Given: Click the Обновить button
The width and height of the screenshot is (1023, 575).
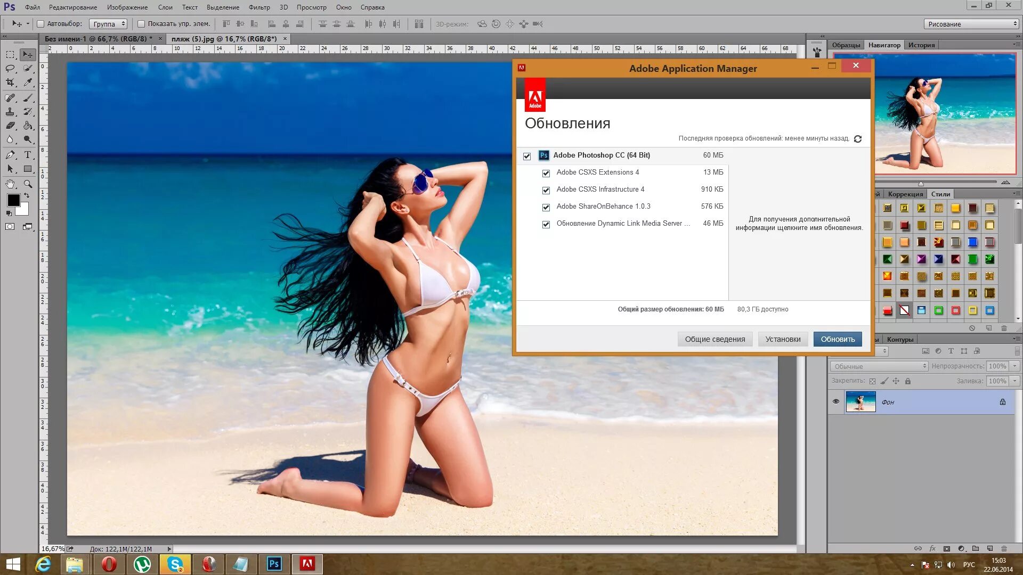Looking at the screenshot, I should [838, 339].
